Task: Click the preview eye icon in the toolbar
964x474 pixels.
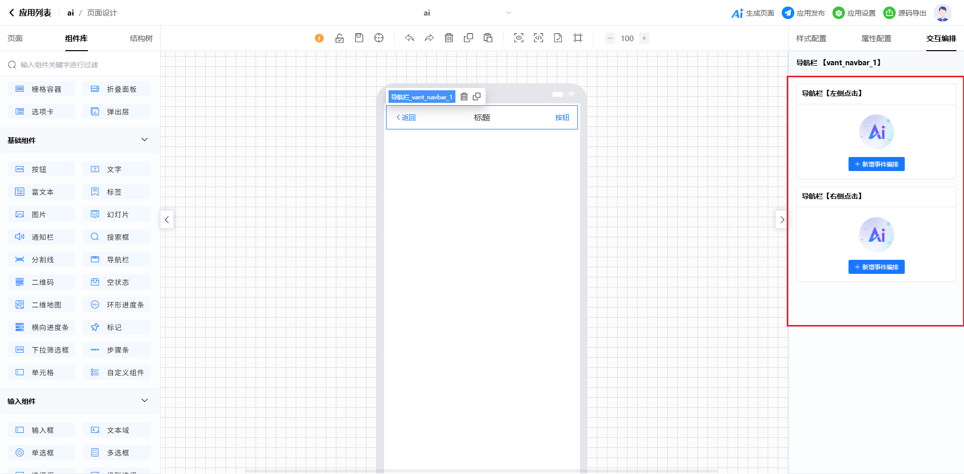Action: pyautogui.click(x=519, y=38)
